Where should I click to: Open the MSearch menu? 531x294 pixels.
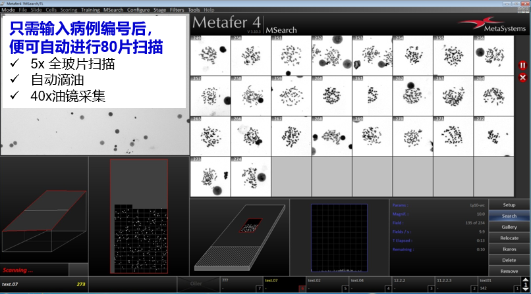[x=113, y=10]
